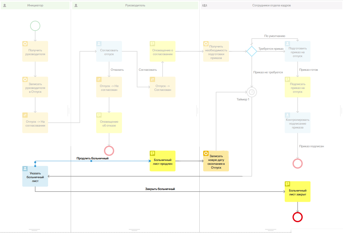Click notification icon on 'Больничный лист продлен'

[x=153, y=153]
